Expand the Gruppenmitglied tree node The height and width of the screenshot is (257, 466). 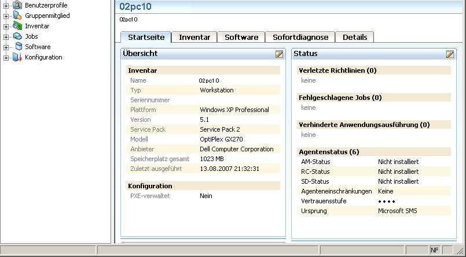point(6,16)
